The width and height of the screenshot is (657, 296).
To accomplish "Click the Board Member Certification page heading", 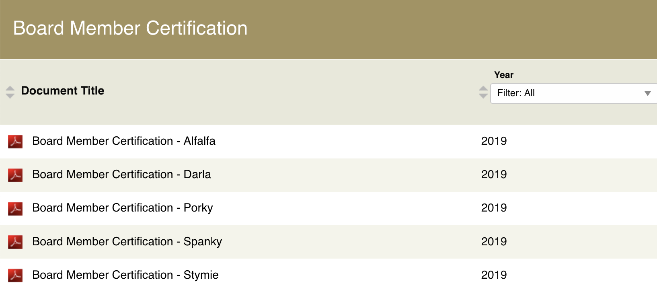I will click(x=130, y=28).
